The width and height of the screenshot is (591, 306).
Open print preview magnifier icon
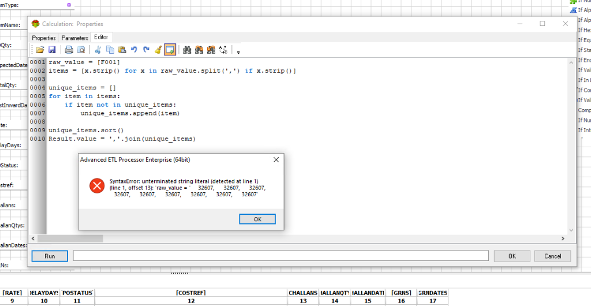[81, 50]
